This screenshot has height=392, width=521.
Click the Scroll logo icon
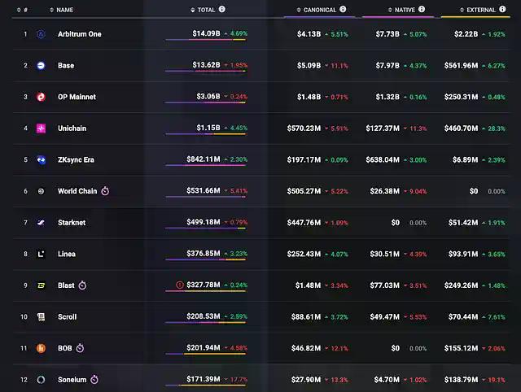point(41,317)
